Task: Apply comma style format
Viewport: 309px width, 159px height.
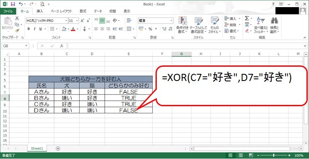Action: [x=156, y=29]
